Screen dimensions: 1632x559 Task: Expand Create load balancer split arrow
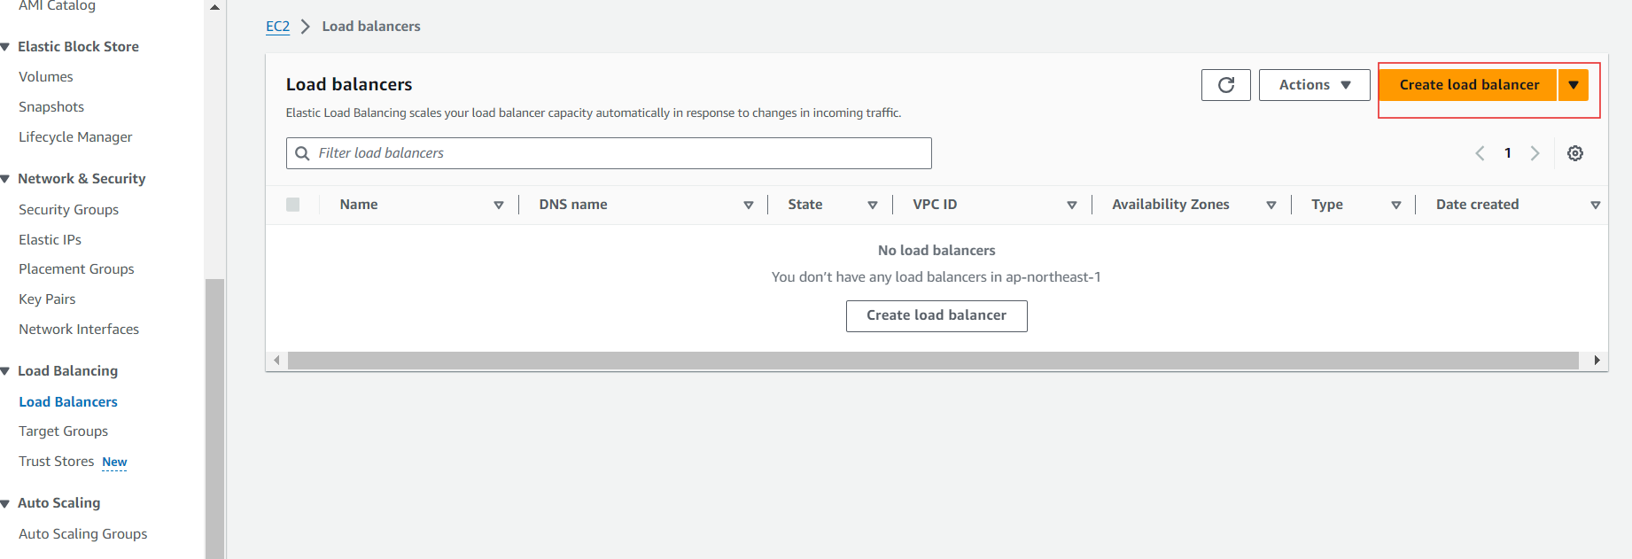point(1574,85)
